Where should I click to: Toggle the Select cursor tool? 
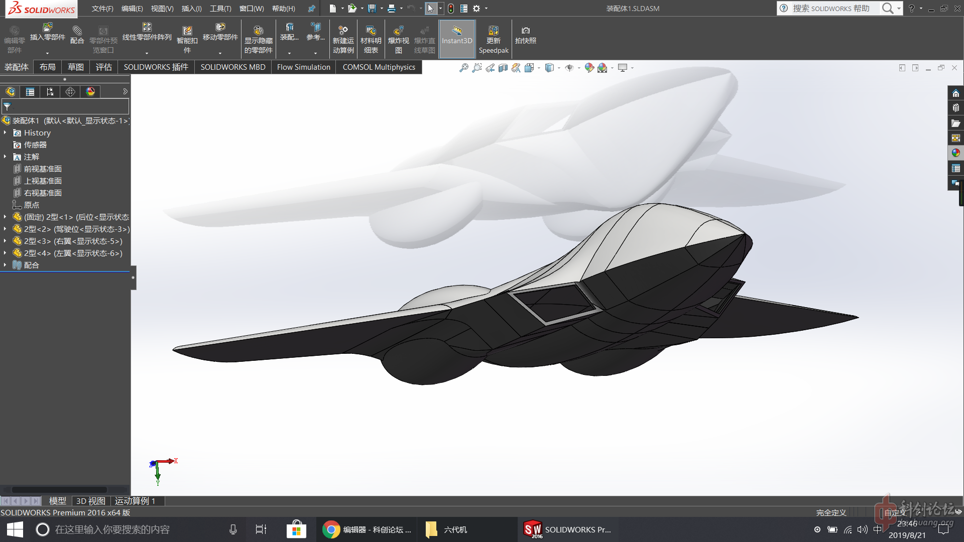click(x=431, y=9)
